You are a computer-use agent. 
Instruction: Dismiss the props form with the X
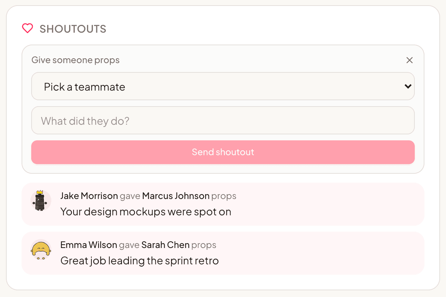(x=410, y=60)
